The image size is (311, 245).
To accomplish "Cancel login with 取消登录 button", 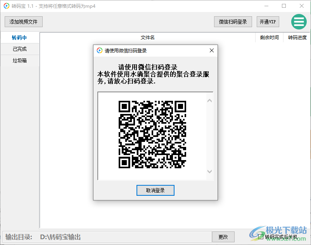I will 155,190.
